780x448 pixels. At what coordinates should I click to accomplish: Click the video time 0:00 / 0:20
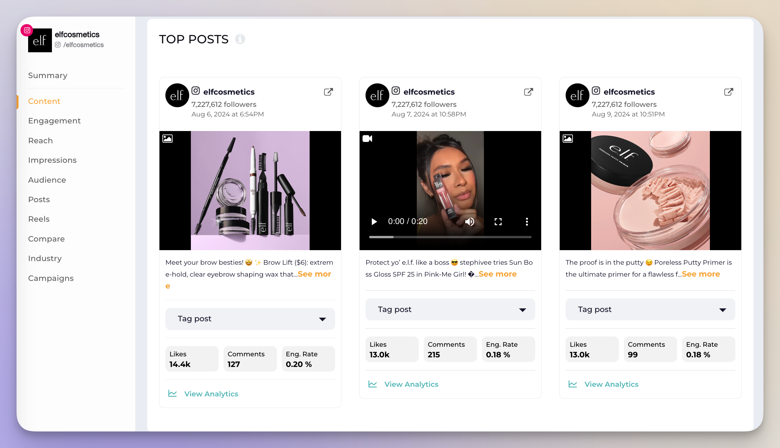(408, 221)
